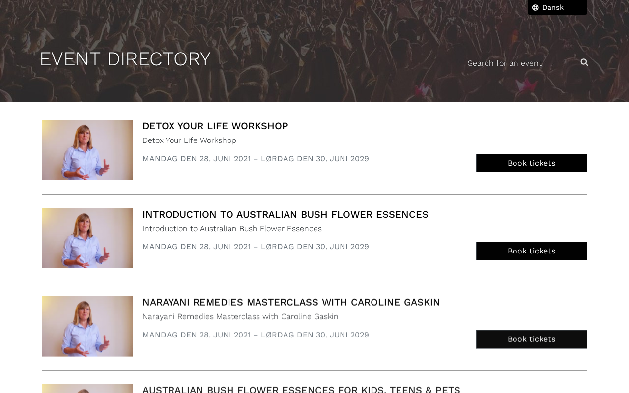Screen dimensions: 629x393
Task: Click the Narayani Remedies Masterclass thumbnail image
Action: click(x=87, y=326)
